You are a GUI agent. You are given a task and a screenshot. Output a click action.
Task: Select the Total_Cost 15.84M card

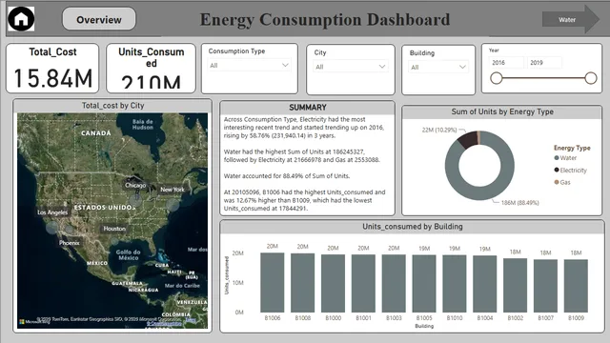coord(52,68)
